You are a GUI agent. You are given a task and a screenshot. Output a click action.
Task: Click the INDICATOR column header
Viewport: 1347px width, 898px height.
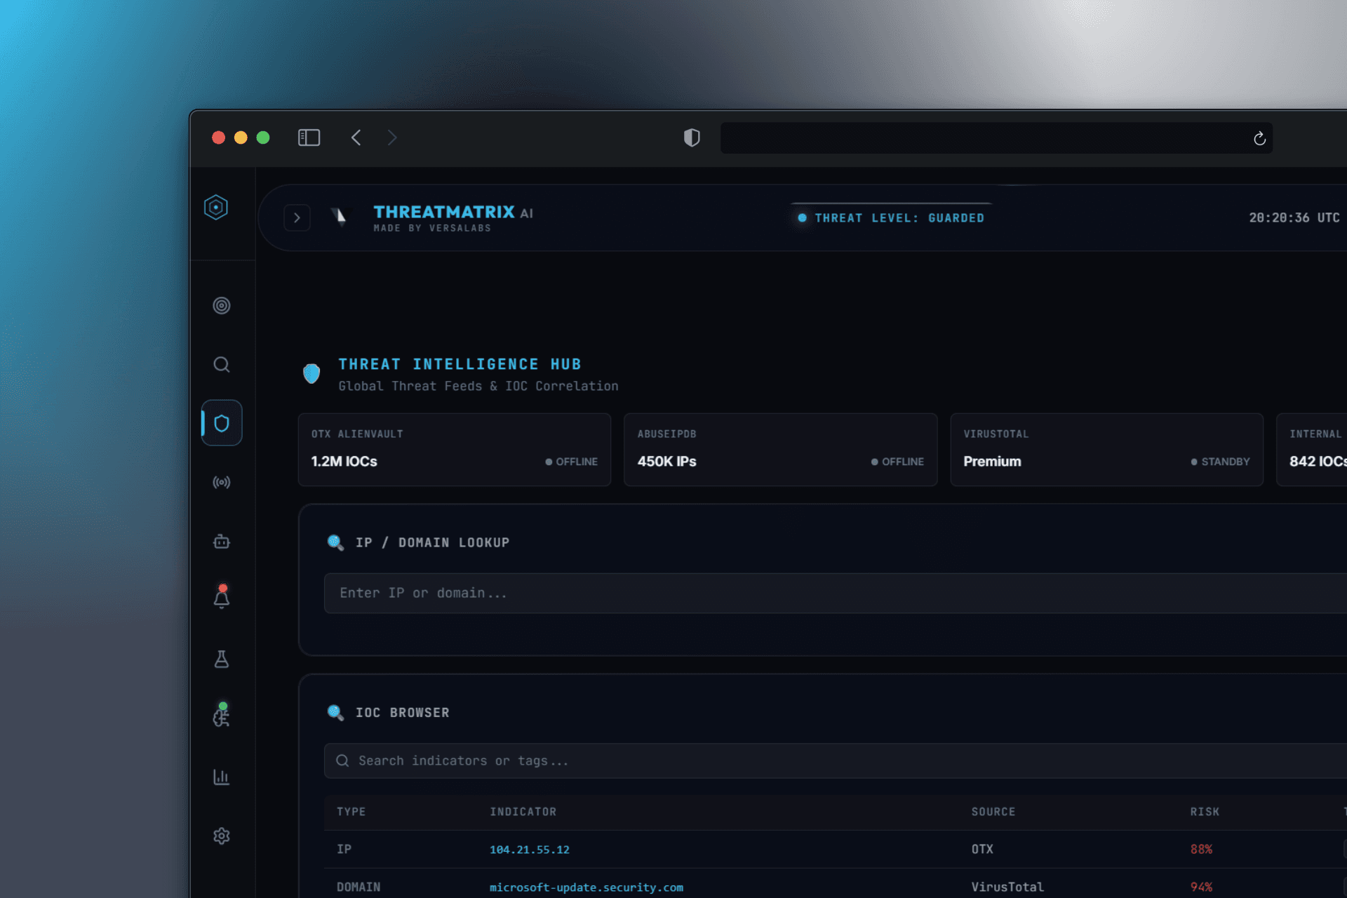point(523,812)
